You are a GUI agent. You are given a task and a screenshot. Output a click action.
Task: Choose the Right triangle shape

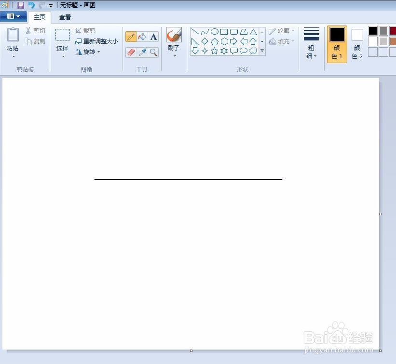(x=195, y=41)
